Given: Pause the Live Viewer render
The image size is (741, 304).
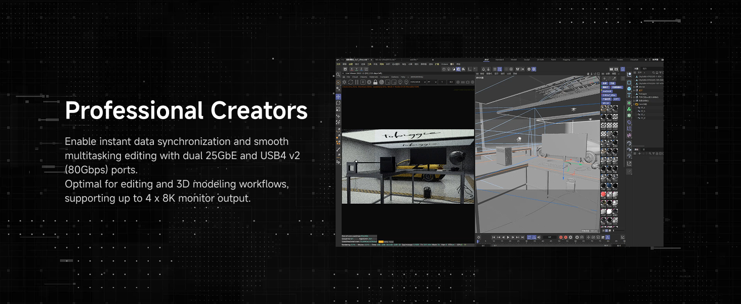Looking at the screenshot, I should (357, 82).
